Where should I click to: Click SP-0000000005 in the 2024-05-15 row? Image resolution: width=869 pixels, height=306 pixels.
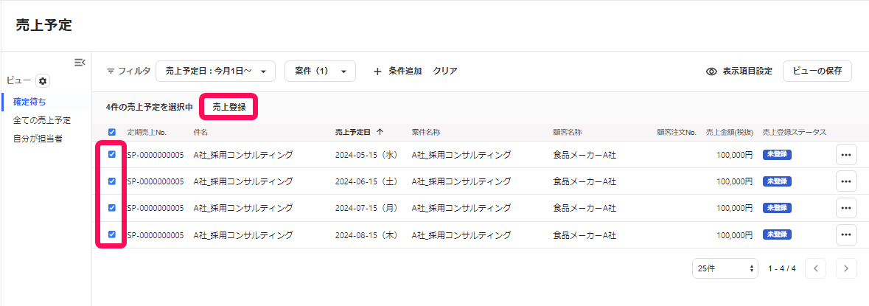[x=156, y=156]
